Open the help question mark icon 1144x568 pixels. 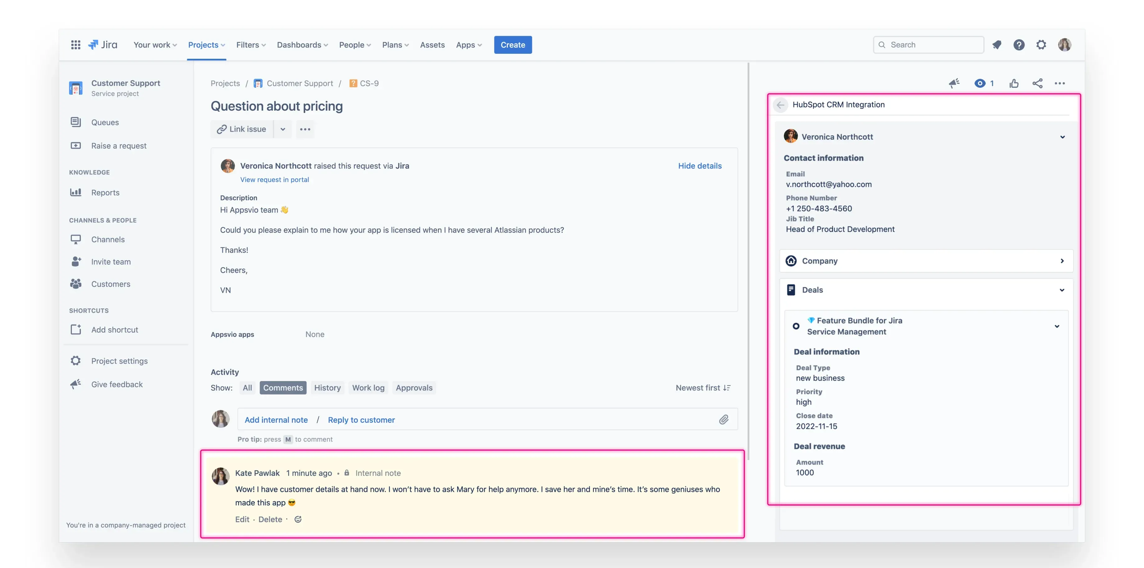[x=1019, y=45]
